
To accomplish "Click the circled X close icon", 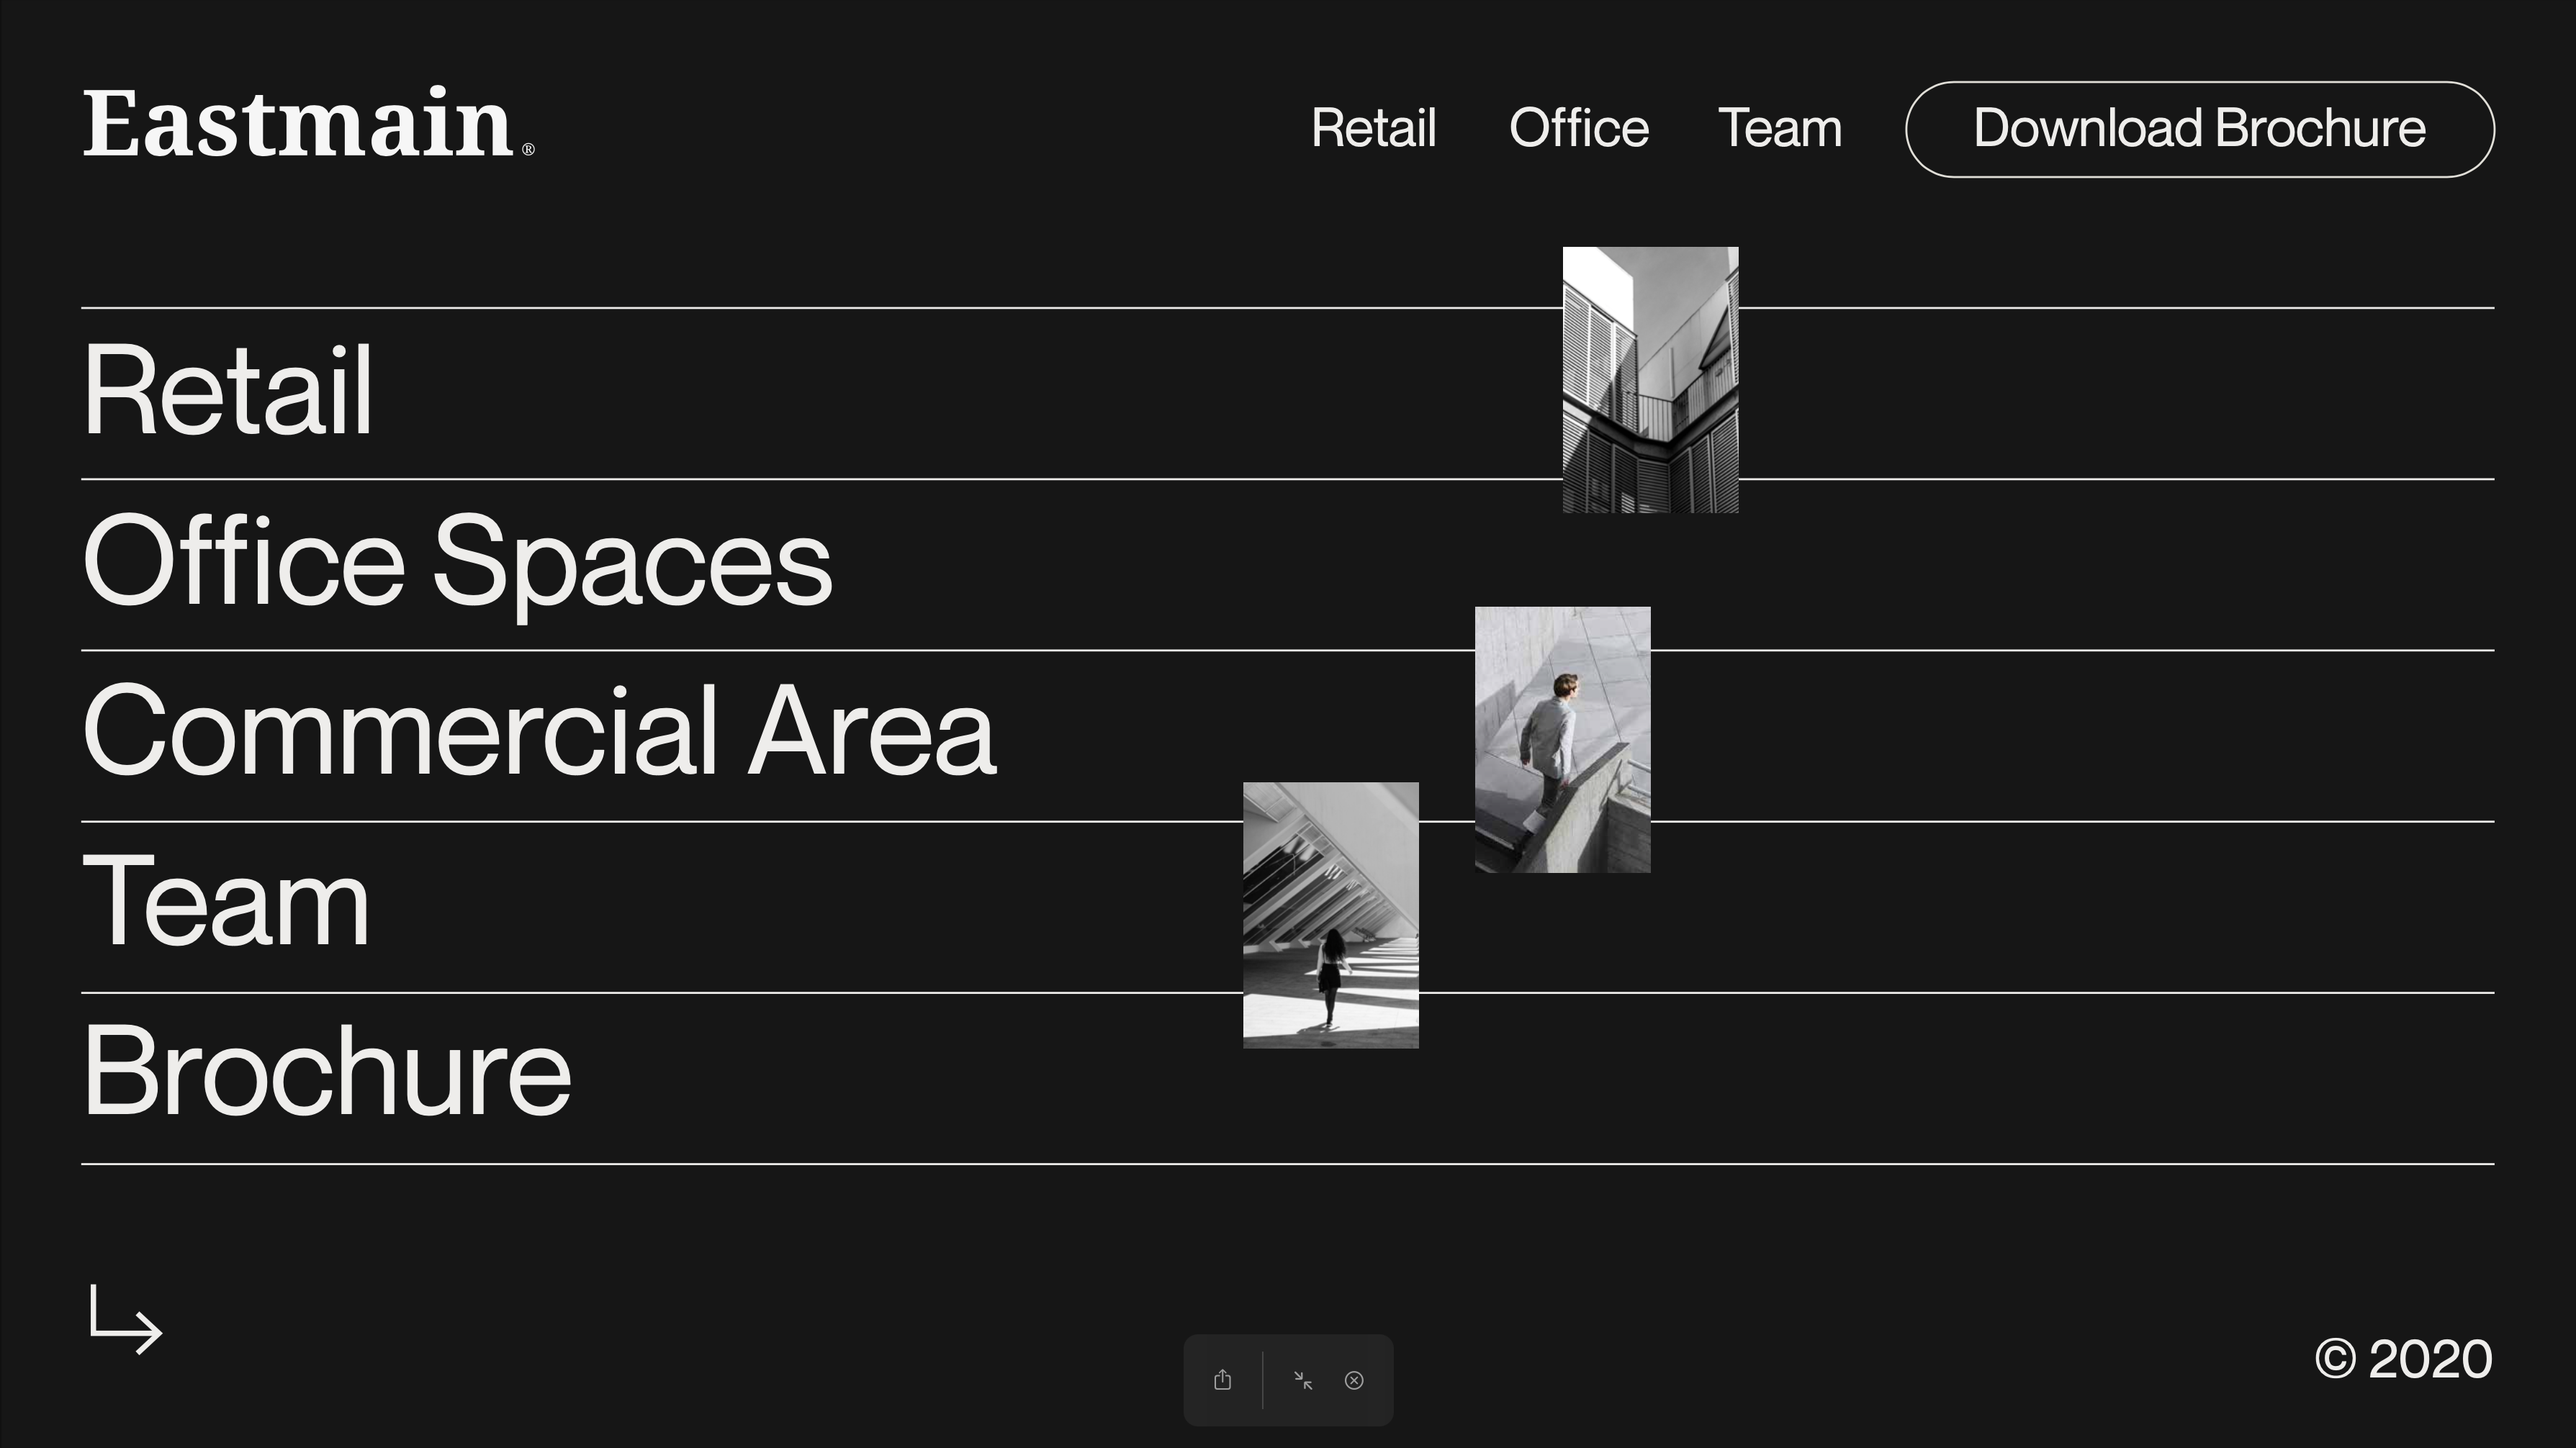I will (x=1354, y=1380).
